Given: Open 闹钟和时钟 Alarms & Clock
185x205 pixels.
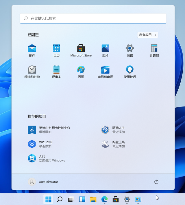Looking at the screenshot, I should pyautogui.click(x=32, y=72).
